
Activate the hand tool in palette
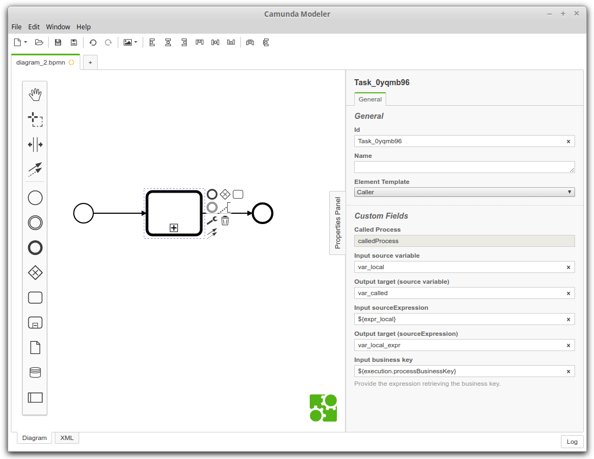[x=35, y=94]
